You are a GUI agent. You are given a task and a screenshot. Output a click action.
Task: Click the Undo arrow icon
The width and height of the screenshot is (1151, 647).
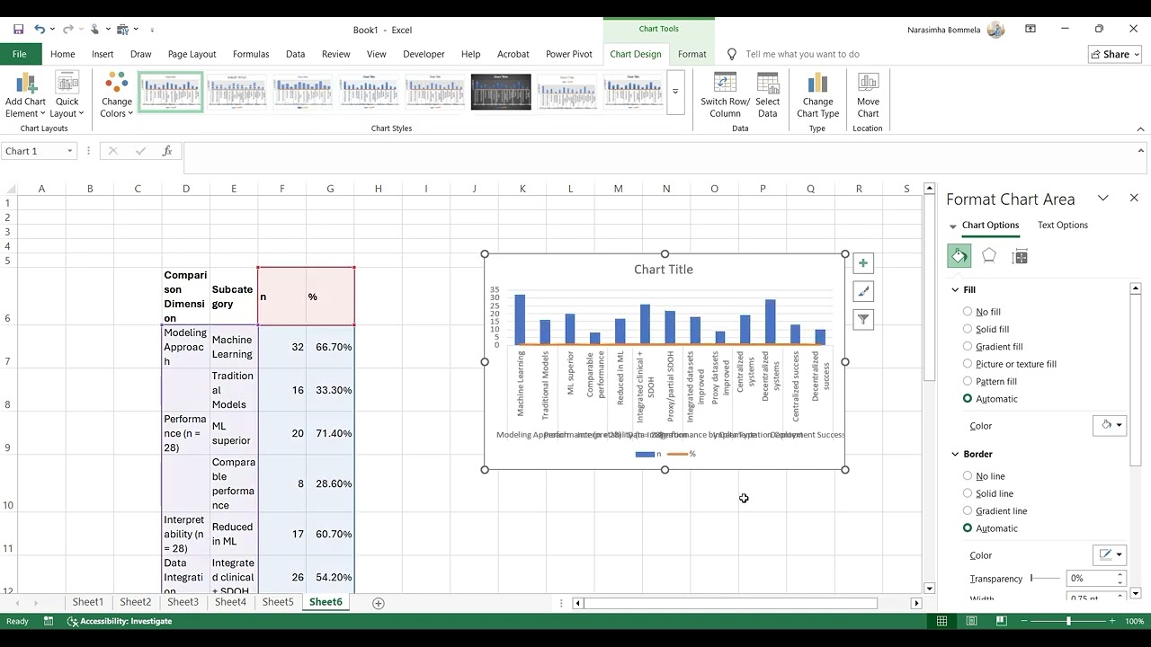(x=39, y=30)
